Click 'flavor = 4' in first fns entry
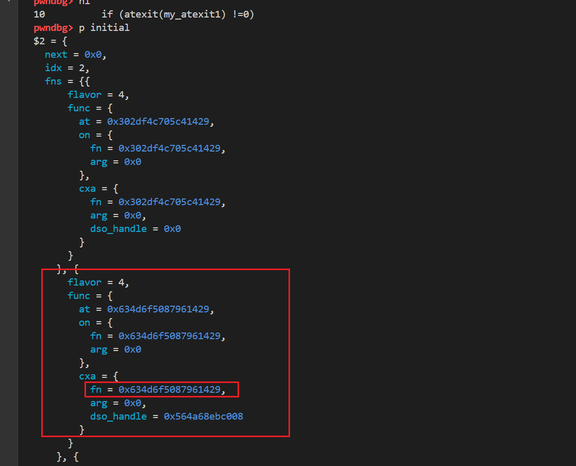576x466 pixels. [98, 95]
